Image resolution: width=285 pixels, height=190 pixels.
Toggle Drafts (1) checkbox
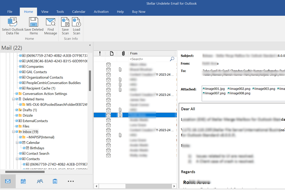[17, 110]
